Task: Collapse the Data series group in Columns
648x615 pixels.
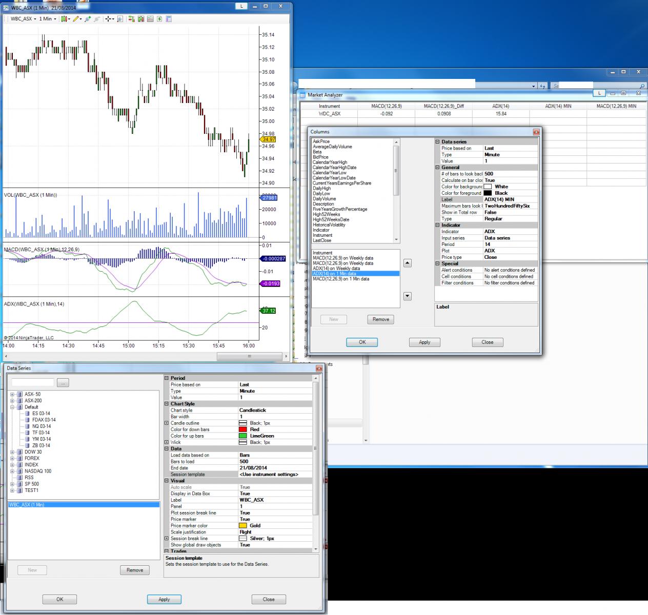Action: click(438, 142)
